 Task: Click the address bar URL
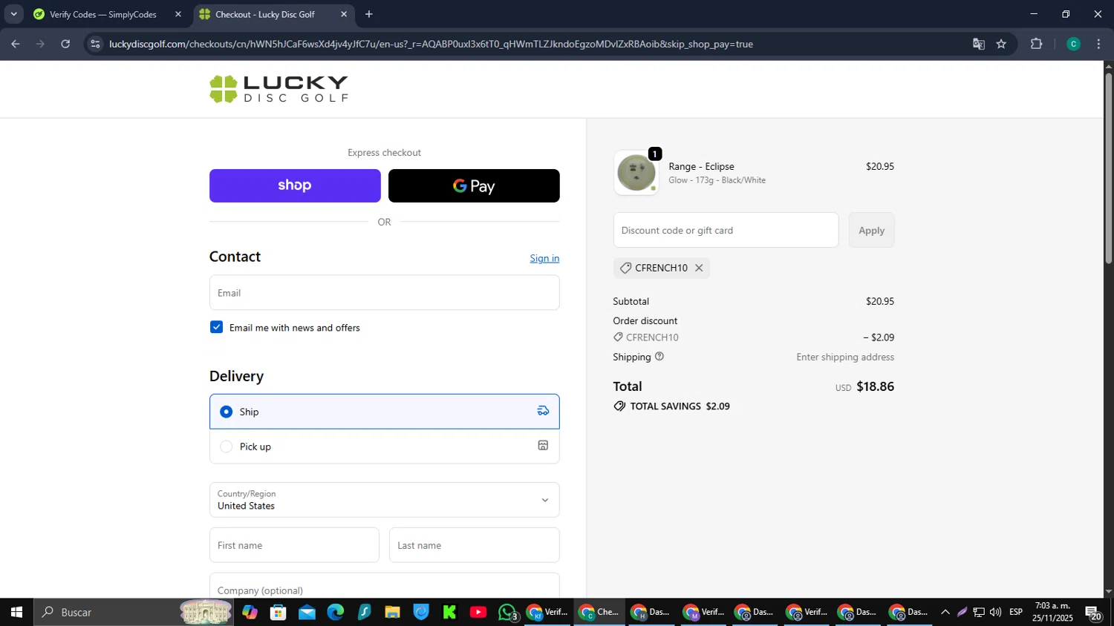point(431,44)
